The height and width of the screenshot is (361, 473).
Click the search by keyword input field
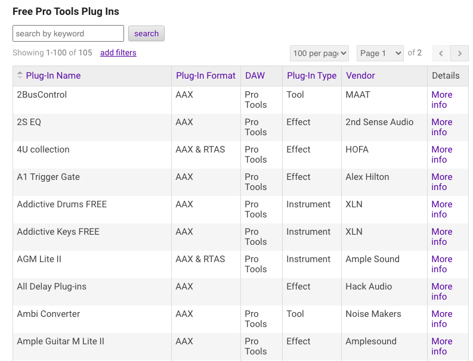68,33
